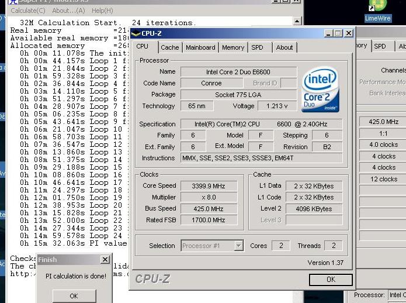The image size is (406, 303).
Task: Click the 4.0 clocks value in background window
Action: [x=383, y=144]
